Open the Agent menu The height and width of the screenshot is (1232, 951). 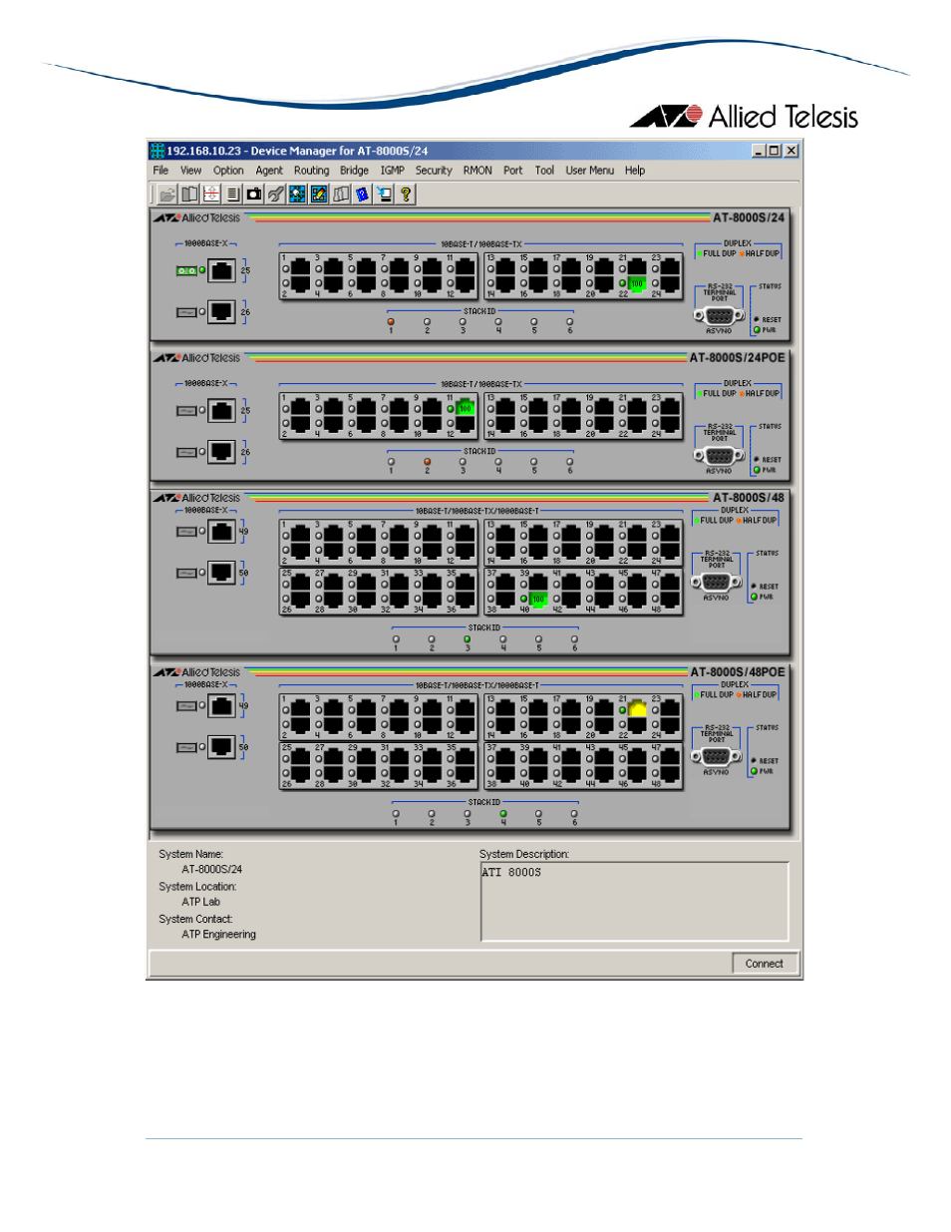[269, 171]
